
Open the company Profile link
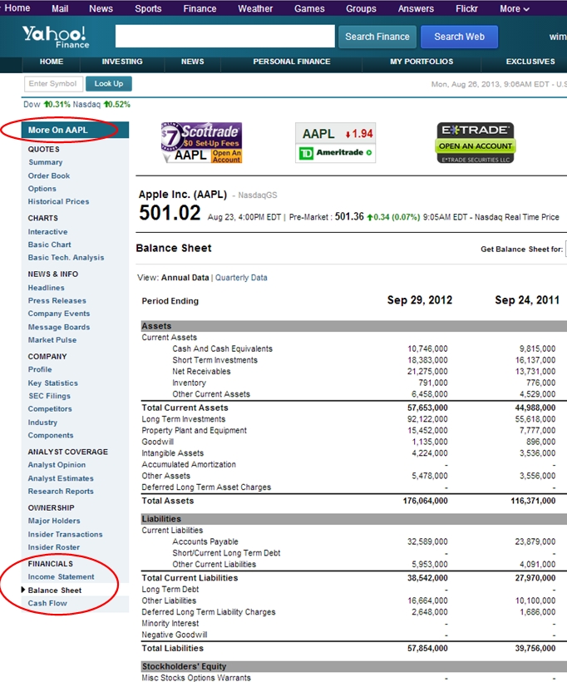point(40,369)
